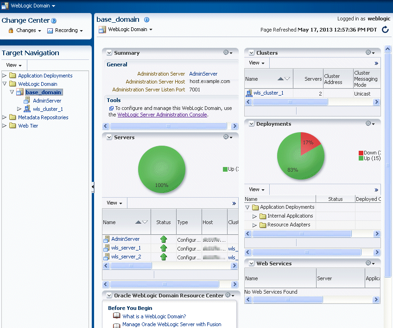393x328 pixels.
Task: Click the book icon beside What is a WebLogic Domain
Action: tap(116, 315)
